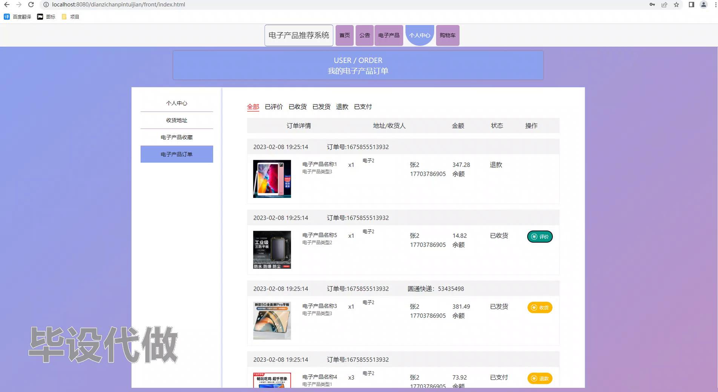Click 已支付 status of 电子产品名称4 order
This screenshot has height=392, width=718.
[499, 377]
